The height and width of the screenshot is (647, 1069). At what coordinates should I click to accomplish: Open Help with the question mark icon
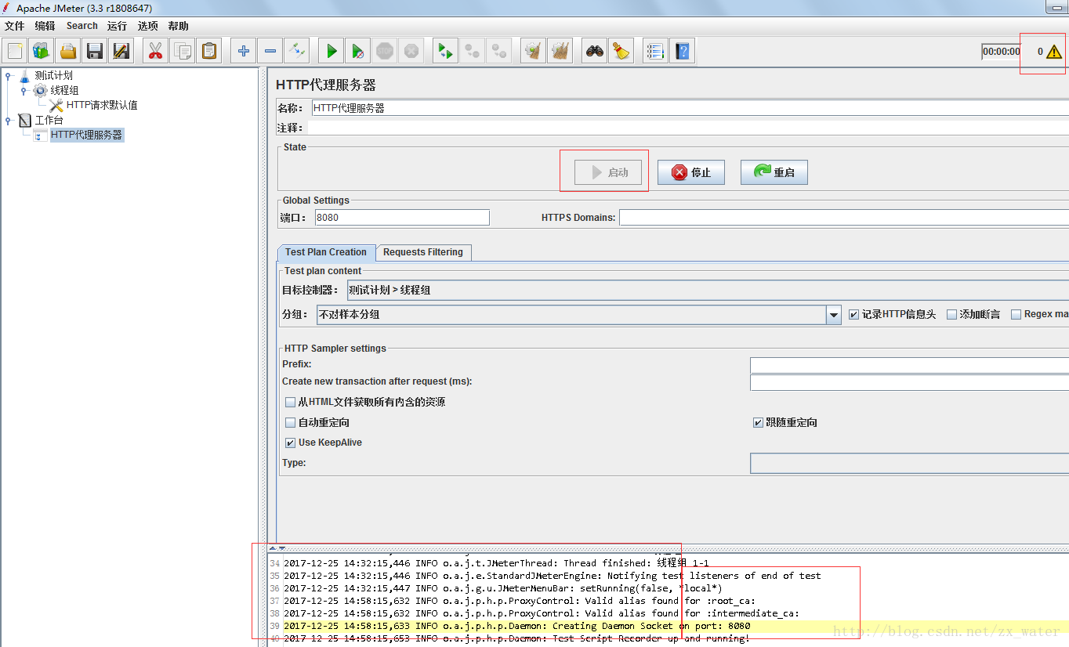683,52
